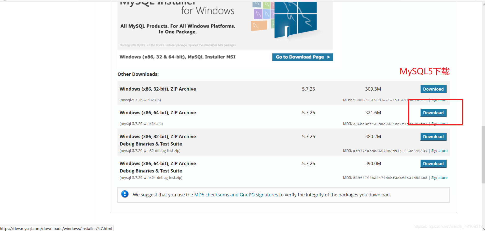The image size is (485, 231).
Task: Click 'Windows (x86, 32 & 64-bit), MySQL Installer MSI' text
Action: [177, 57]
